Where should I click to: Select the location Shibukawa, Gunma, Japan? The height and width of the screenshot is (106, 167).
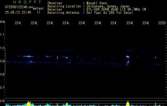pos(108,6)
